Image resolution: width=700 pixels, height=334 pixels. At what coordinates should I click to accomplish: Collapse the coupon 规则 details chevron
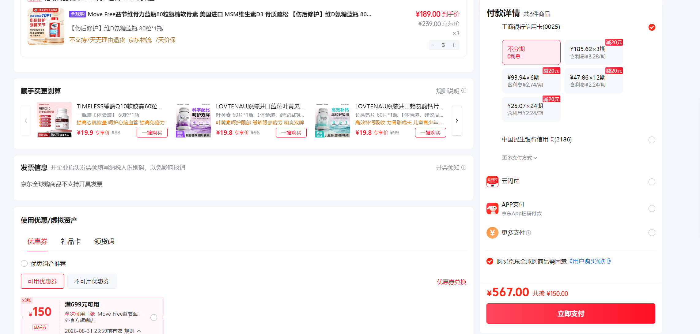139,331
